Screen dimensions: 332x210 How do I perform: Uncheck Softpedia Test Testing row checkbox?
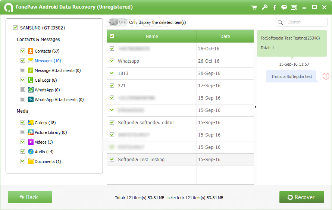(112, 159)
